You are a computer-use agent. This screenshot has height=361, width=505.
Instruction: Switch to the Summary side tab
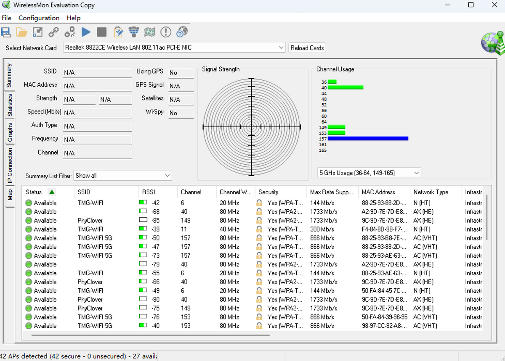[9, 76]
